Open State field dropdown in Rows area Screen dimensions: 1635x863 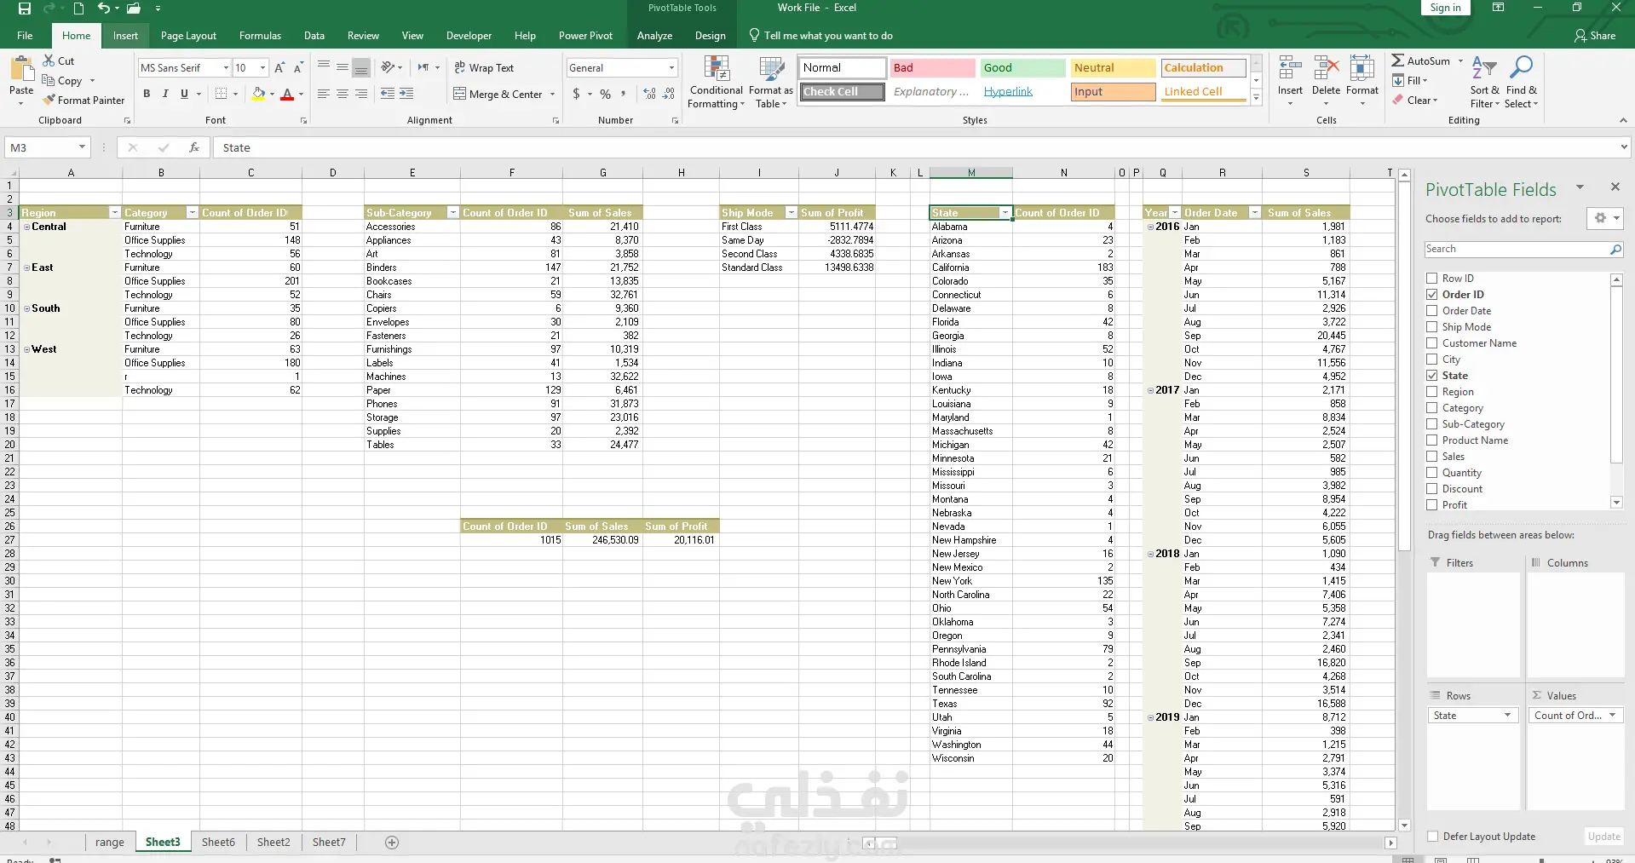click(1507, 715)
